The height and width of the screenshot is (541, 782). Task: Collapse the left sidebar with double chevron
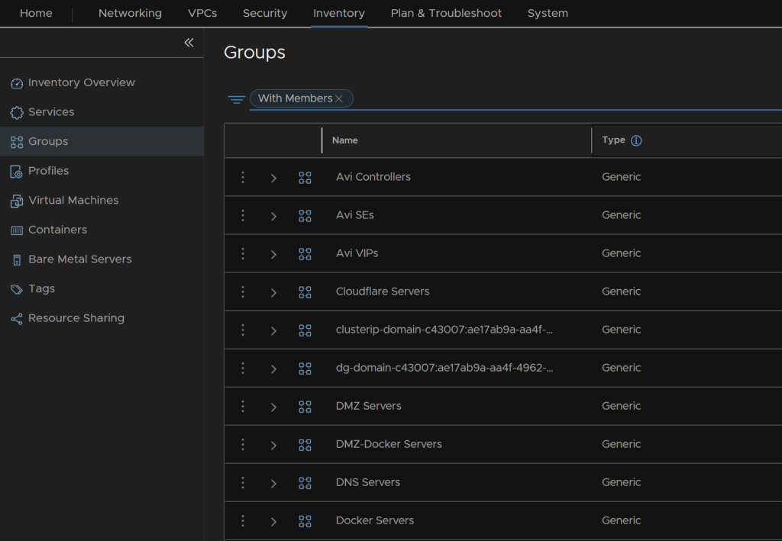tap(189, 43)
